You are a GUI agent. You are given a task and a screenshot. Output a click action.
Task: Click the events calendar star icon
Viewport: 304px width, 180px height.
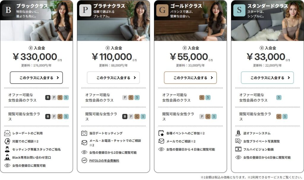161,133
